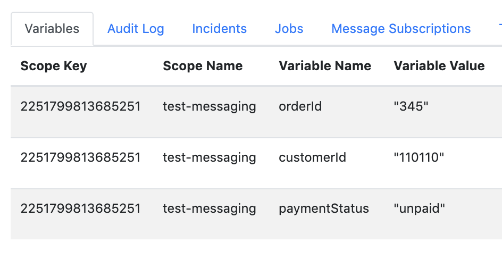Click test-messaging in the orderId row

click(210, 106)
